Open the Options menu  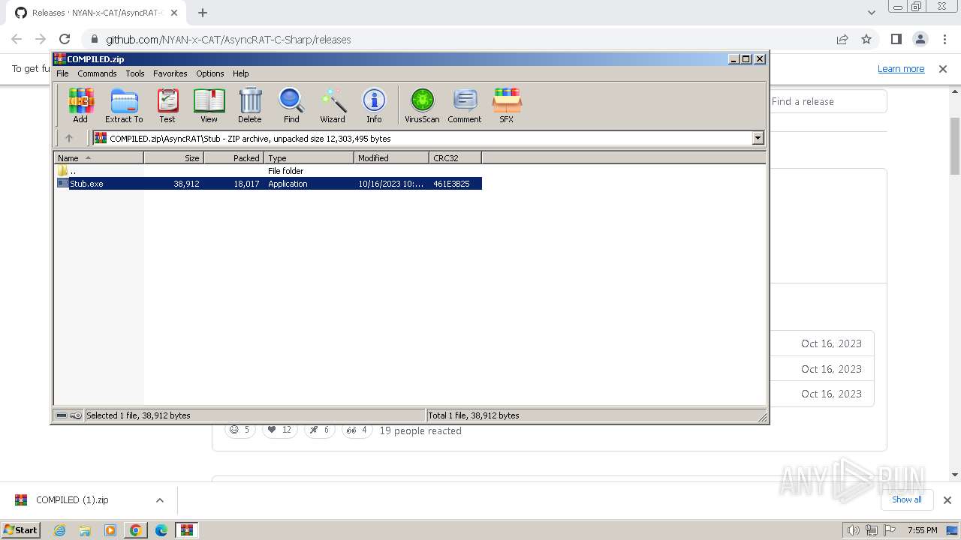coord(210,73)
